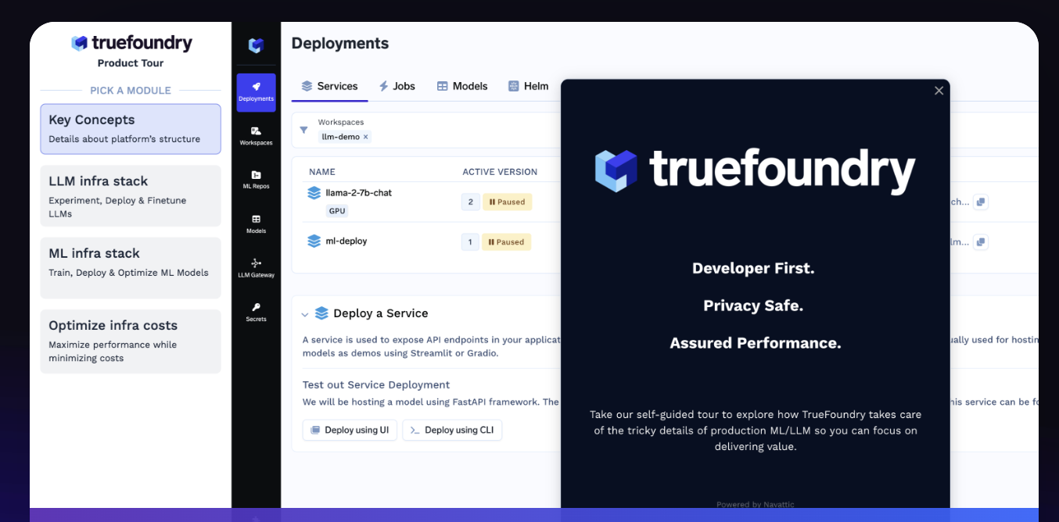Remove the llm-demo workspace filter chip
This screenshot has height=522, width=1059.
[365, 137]
